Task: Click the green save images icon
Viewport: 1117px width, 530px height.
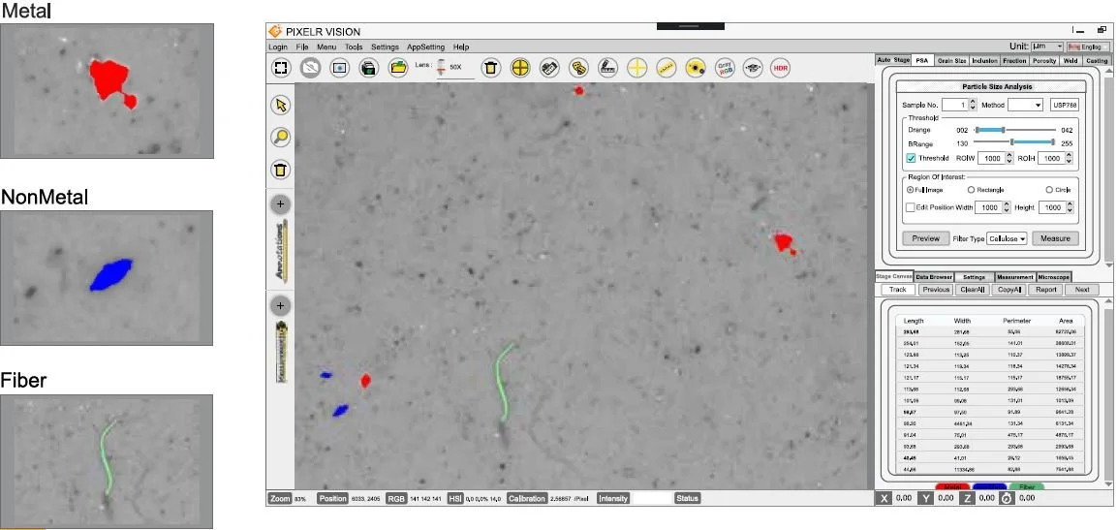Action: (x=368, y=68)
